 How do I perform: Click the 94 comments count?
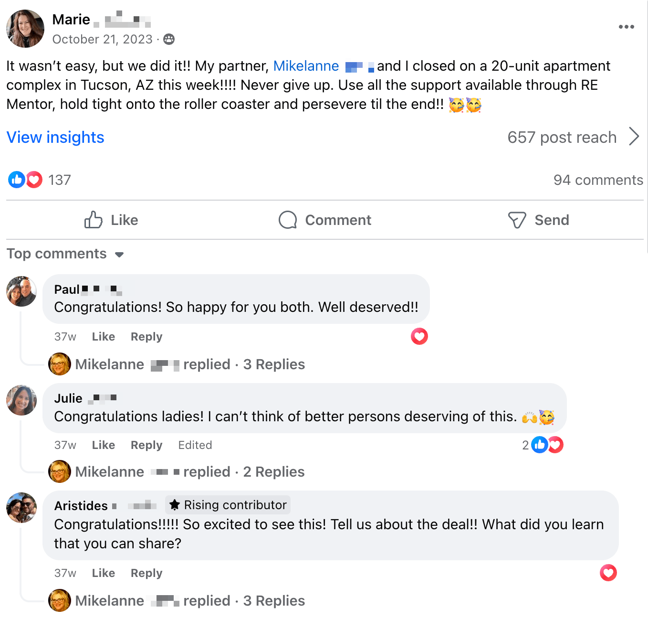coord(598,180)
